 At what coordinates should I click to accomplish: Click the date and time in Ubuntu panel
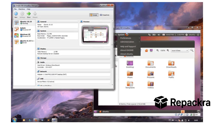pyautogui.click(x=175, y=35)
